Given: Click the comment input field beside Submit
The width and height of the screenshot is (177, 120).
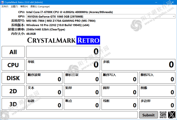Looking at the screenshot, I should tap(70, 115).
